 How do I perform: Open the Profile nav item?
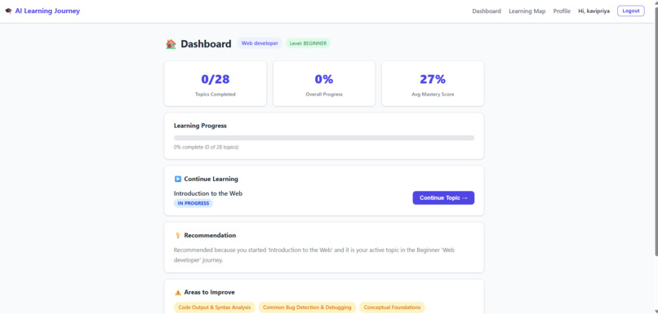click(x=562, y=11)
